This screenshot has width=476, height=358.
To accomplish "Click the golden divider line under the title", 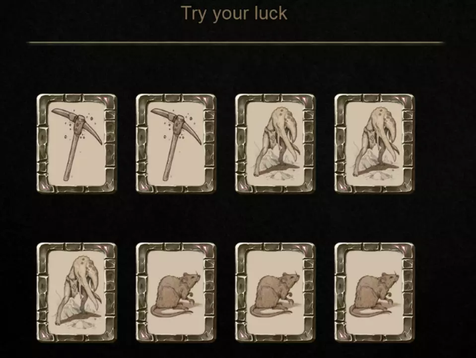I will (x=236, y=43).
